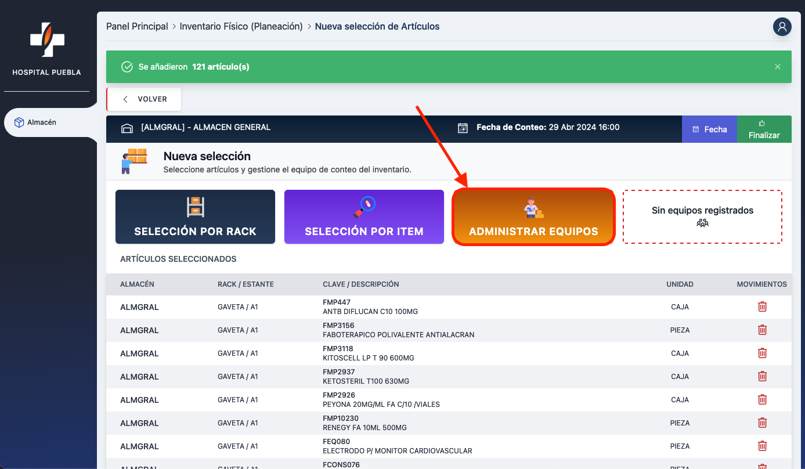This screenshot has width=805, height=469.
Task: Trash the RENEGY FA 10ML 500MG item
Action: tap(762, 423)
